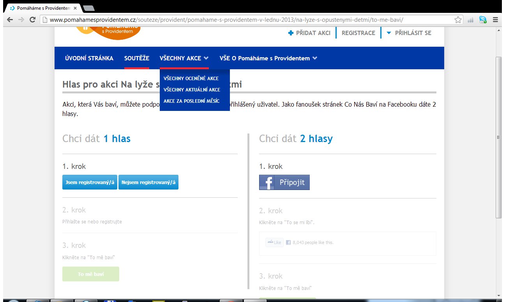This screenshot has height=302, width=505.
Task: Click the Skype extension icon
Action: (x=483, y=19)
